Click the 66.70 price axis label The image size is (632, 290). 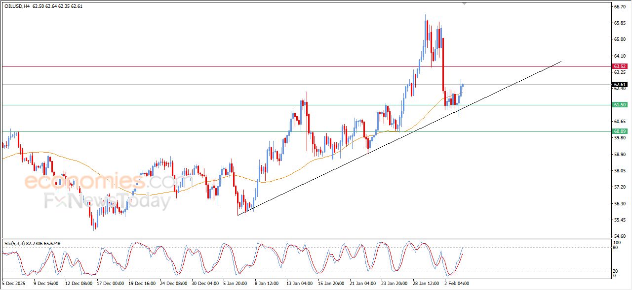[x=619, y=6]
